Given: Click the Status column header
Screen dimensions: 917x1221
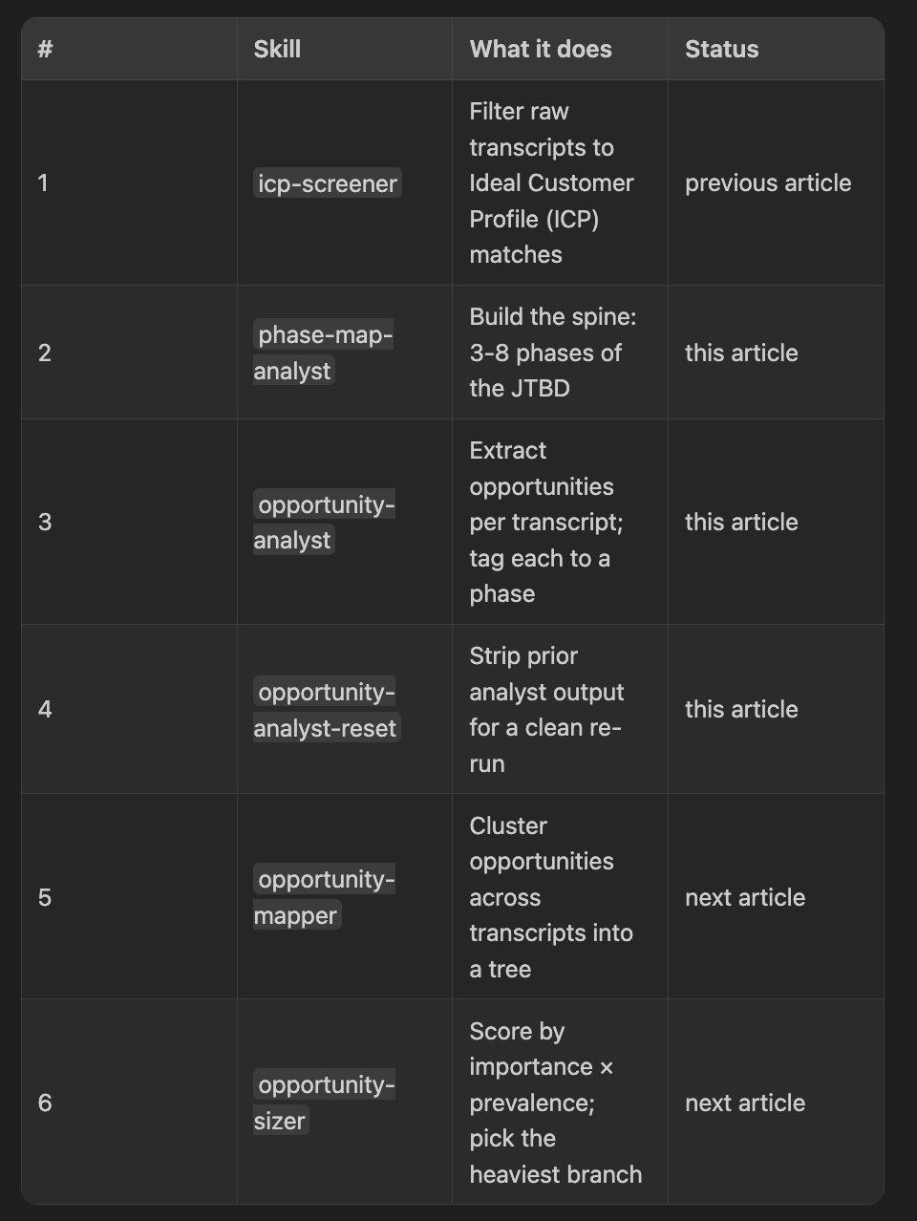Looking at the screenshot, I should point(722,49).
